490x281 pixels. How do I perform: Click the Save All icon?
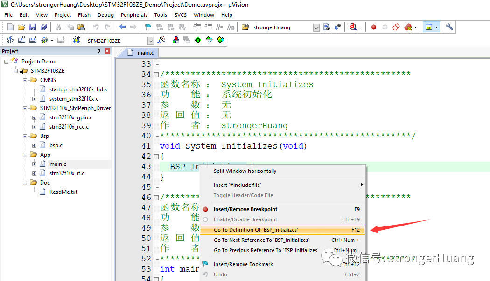pyautogui.click(x=44, y=27)
